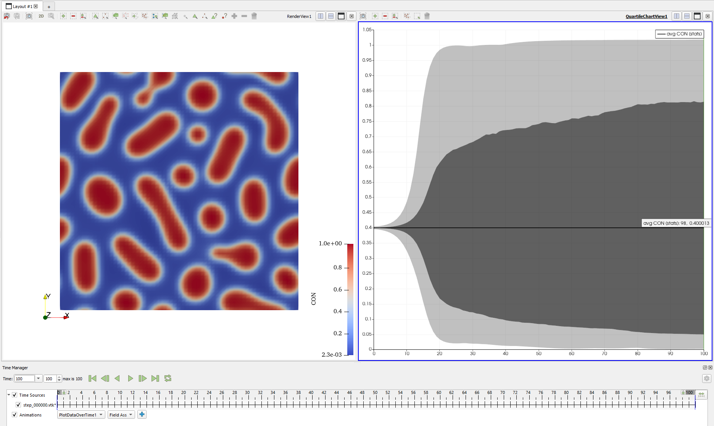Jump to last frame
This screenshot has height=426, width=714.
point(155,378)
